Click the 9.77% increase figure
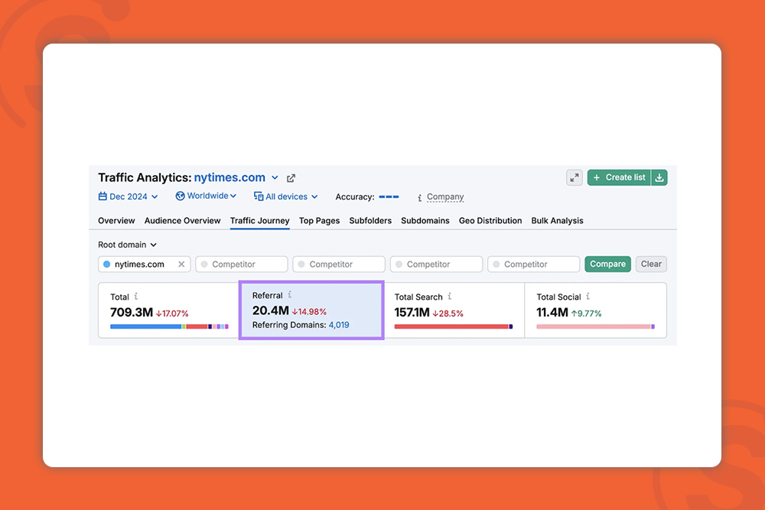The image size is (765, 510). (587, 313)
